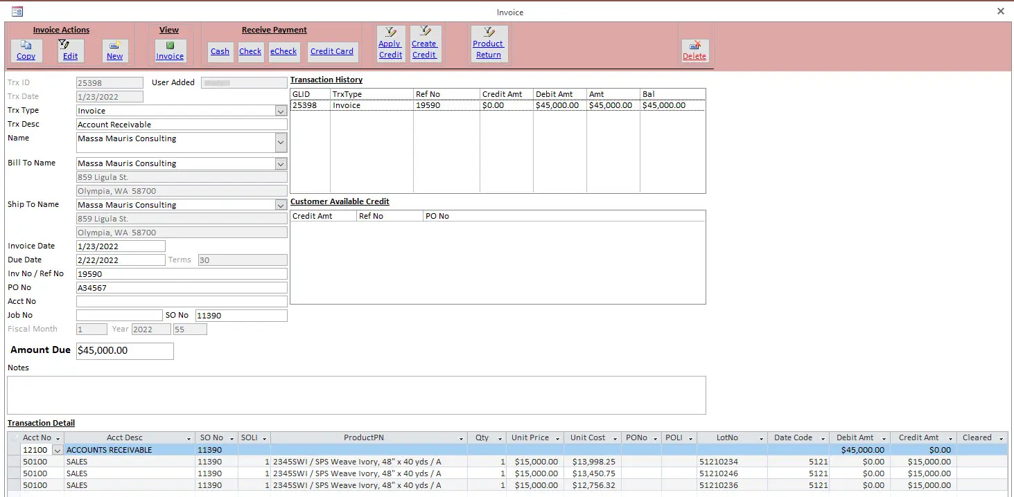Open the Ship To Name dropdown
The image size is (1014, 497).
281,206
